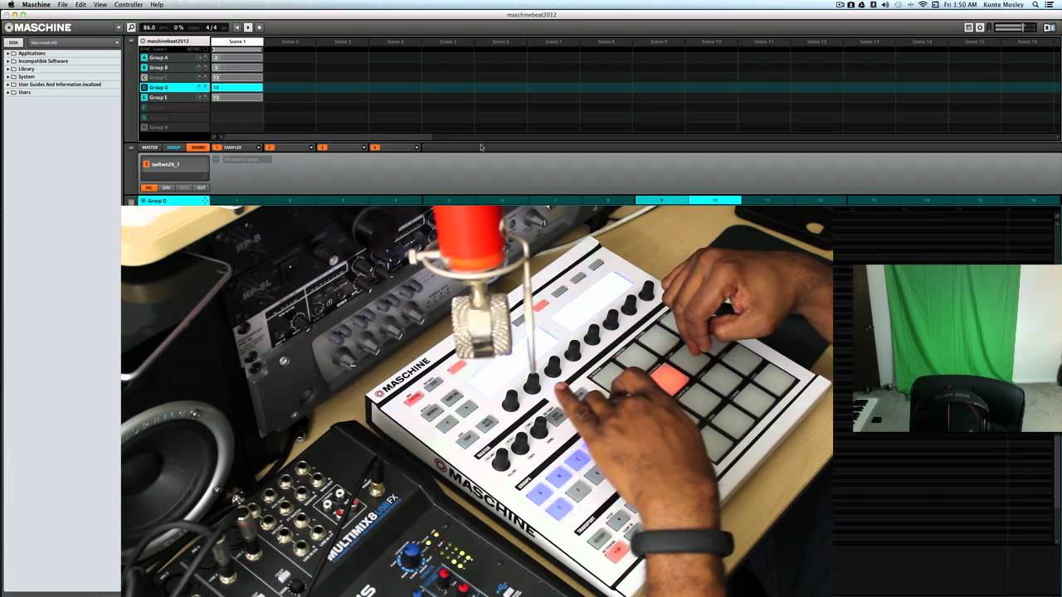Select the empty Group H slot
The image size is (1062, 597).
point(175,128)
